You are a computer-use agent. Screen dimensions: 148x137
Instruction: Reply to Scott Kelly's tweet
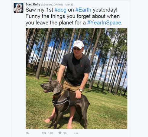[27, 133]
